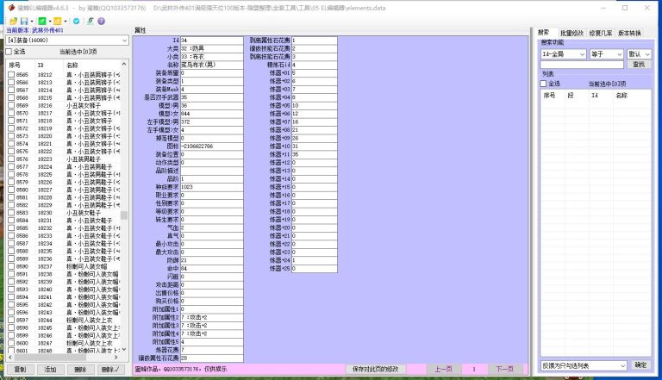
Task: Check the box for row 8600
Action: (11, 343)
